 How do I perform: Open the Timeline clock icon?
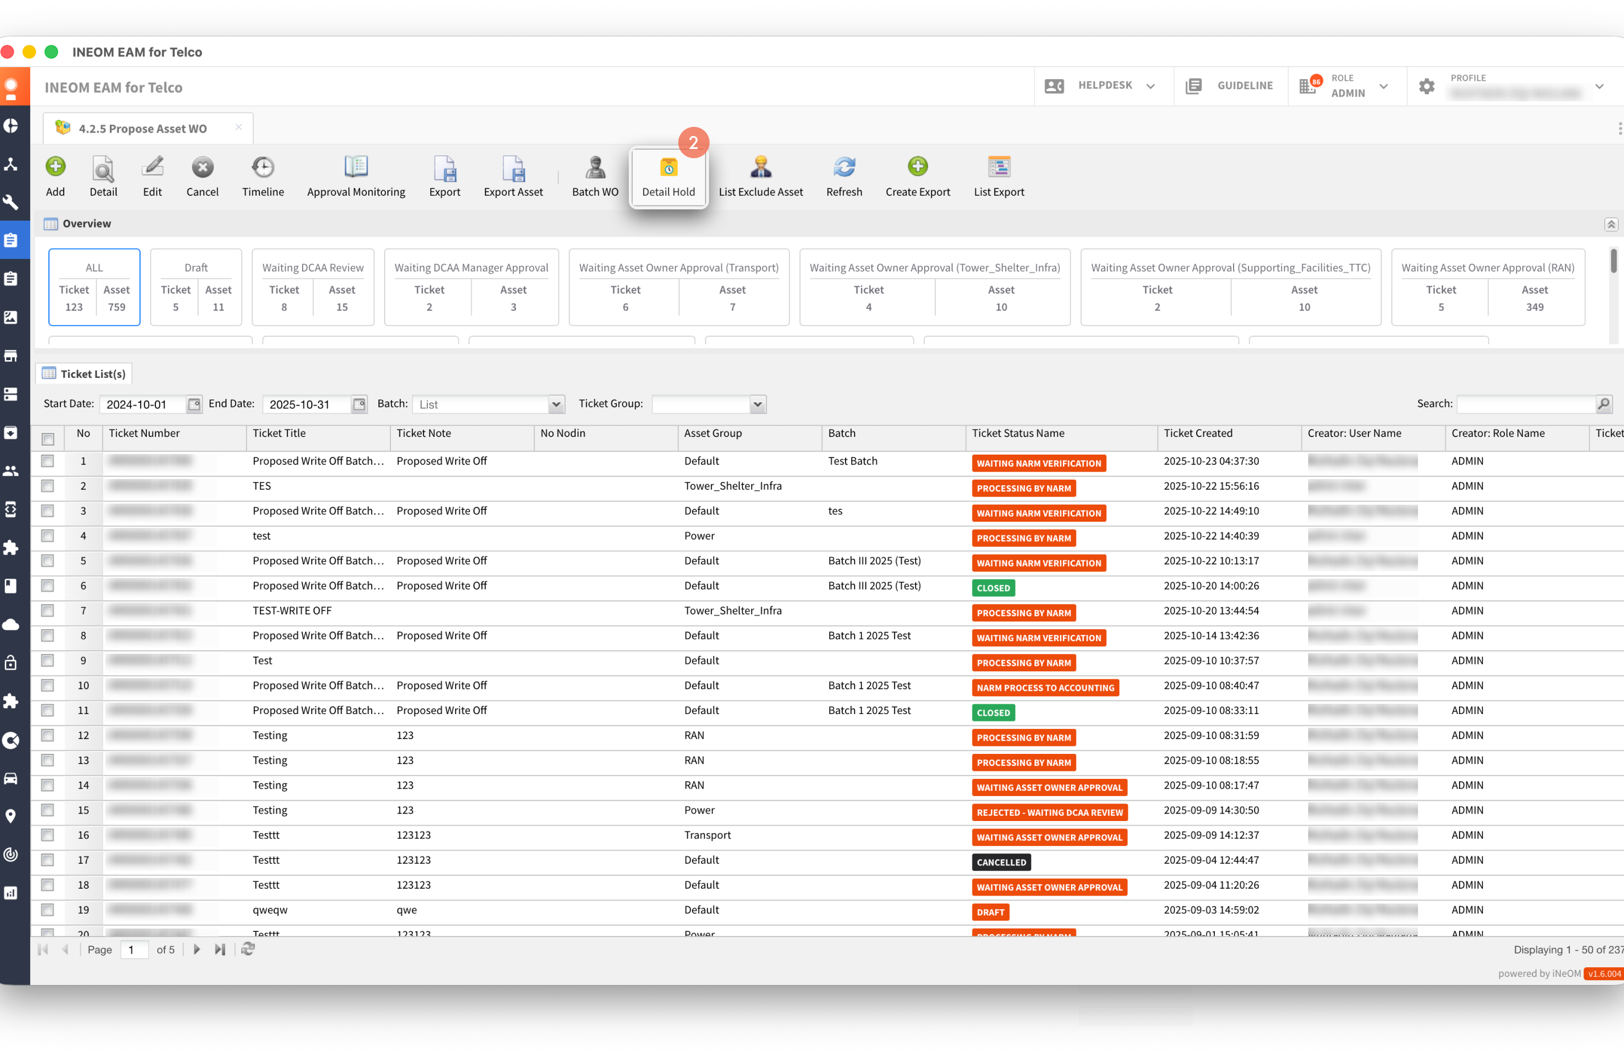click(x=263, y=167)
